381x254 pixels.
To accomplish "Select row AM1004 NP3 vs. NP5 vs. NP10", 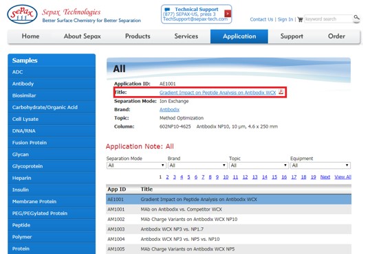I will coord(228,239).
